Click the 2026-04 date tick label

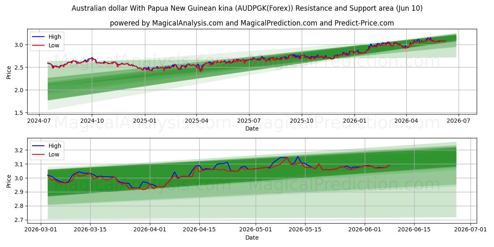[406, 121]
